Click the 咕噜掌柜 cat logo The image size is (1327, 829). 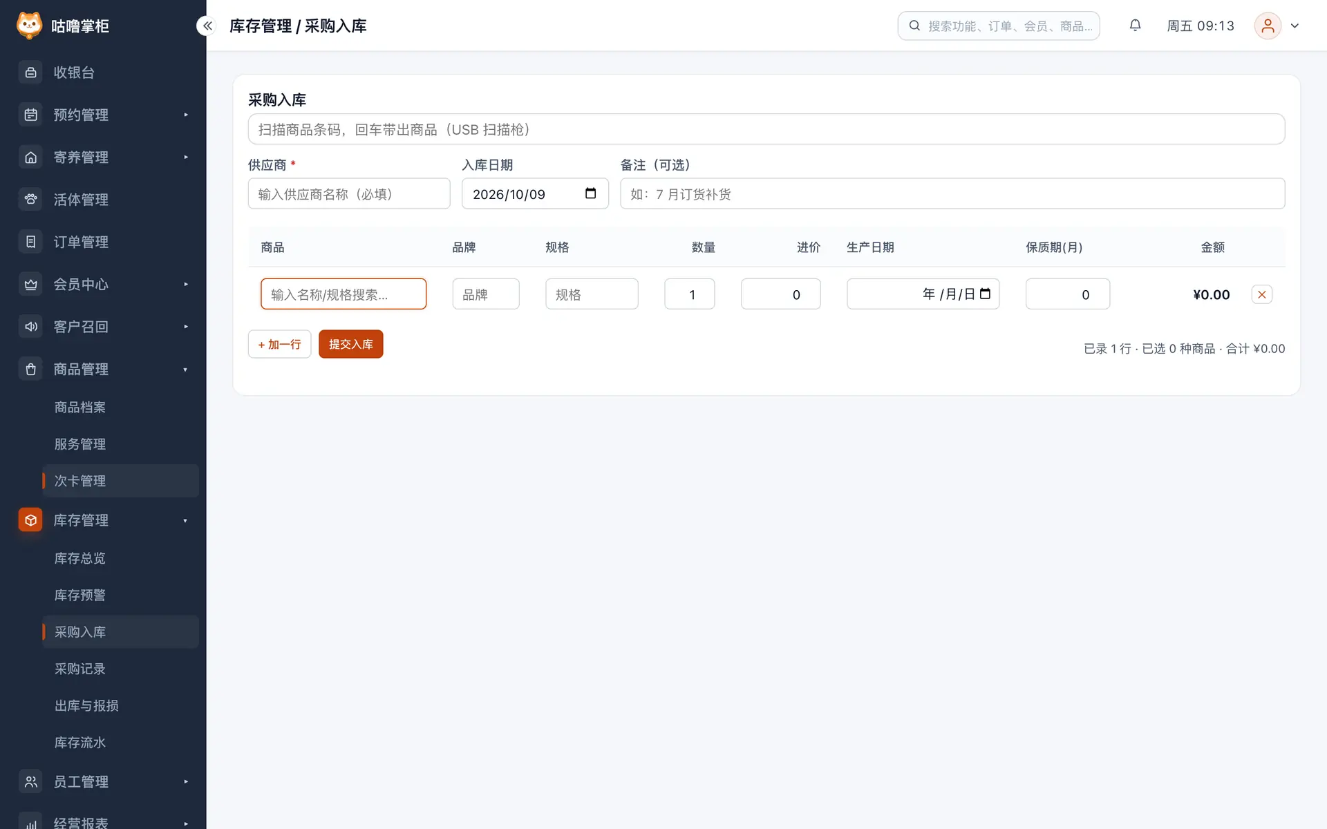(x=29, y=26)
